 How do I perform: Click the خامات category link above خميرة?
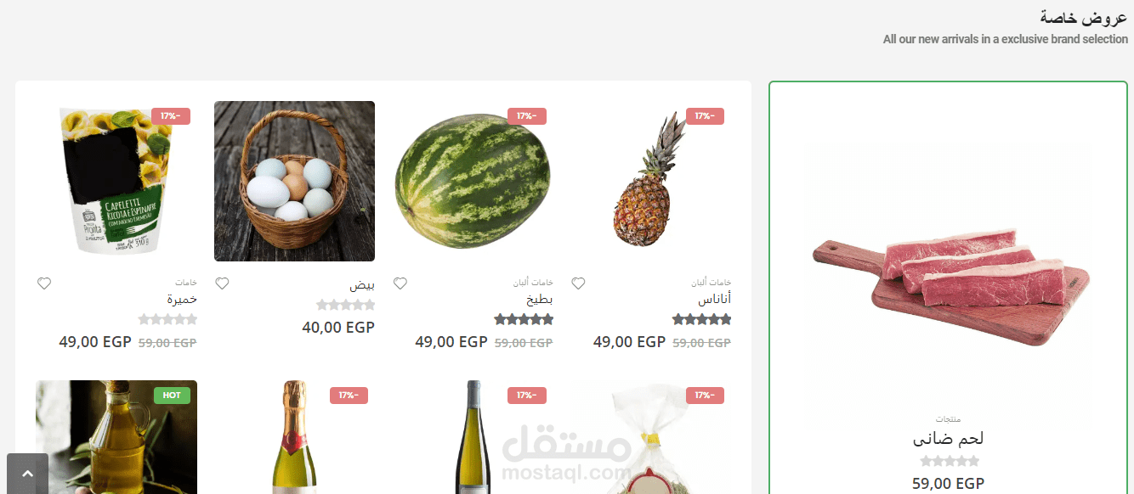coord(186,282)
